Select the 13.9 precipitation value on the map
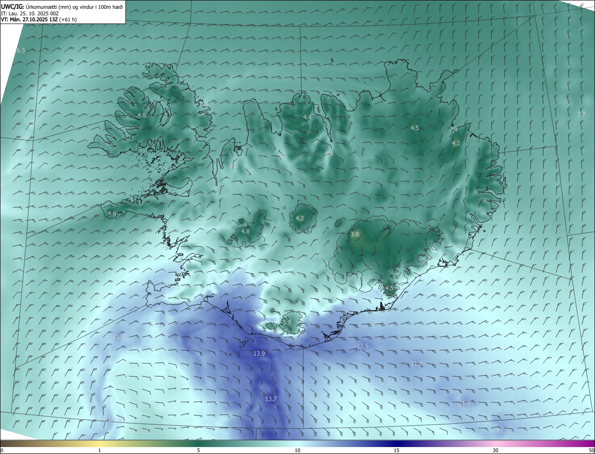Viewport: 595px width, 454px height. pyautogui.click(x=259, y=353)
